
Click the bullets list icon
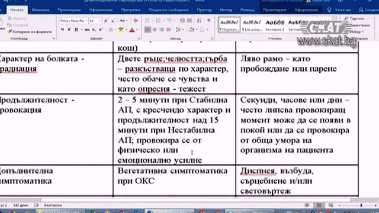click(x=147, y=21)
